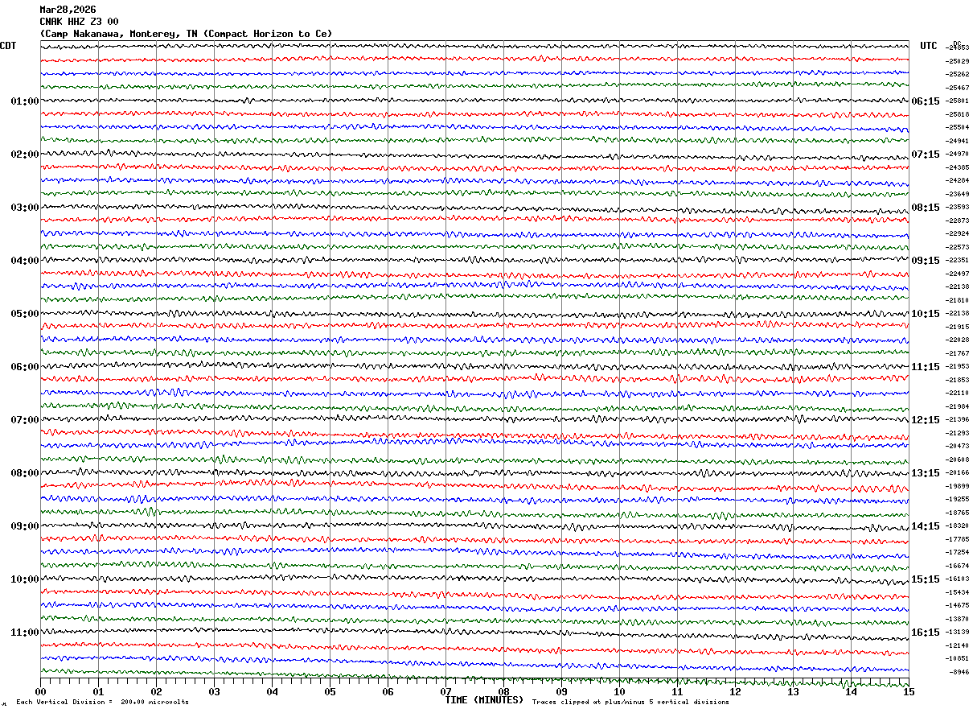The image size is (973, 713).
Task: Click the DC offset value -21915
Action: pyautogui.click(x=957, y=327)
